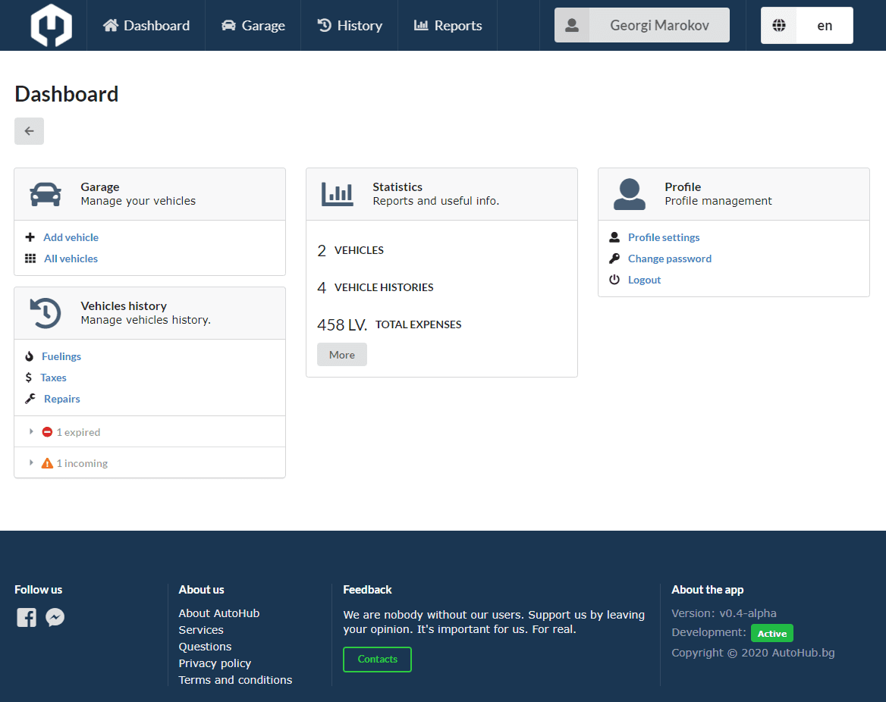
Task: Click the Garage car icon in card
Action: point(46,194)
